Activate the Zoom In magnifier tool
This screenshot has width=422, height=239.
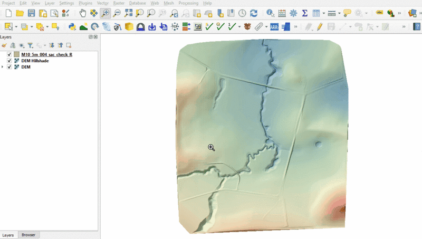(x=105, y=13)
